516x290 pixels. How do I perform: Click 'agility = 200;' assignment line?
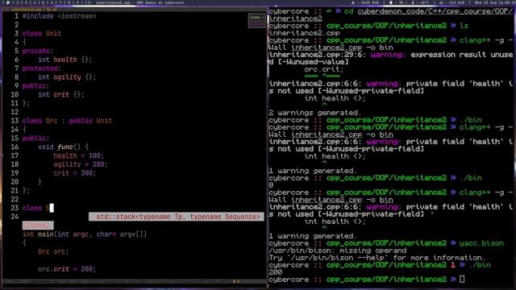(x=81, y=164)
